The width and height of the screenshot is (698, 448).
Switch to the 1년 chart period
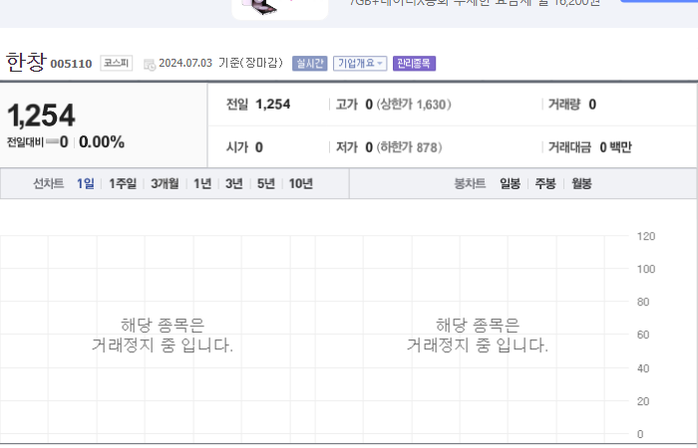202,183
